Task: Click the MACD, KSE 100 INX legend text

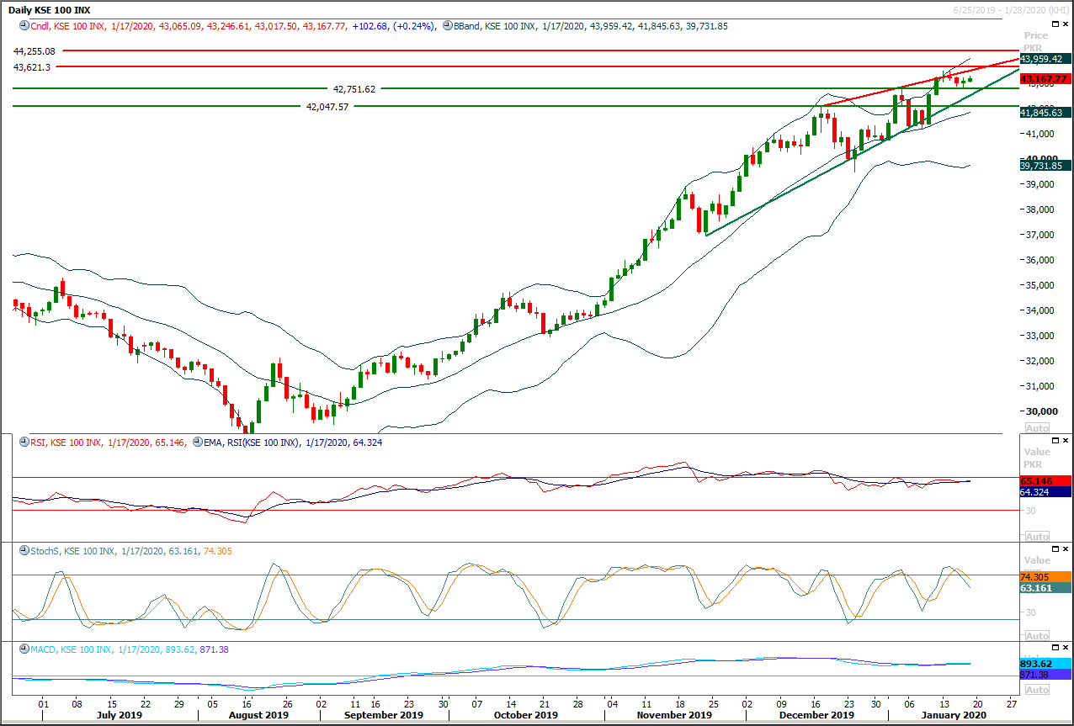Action: [72, 649]
